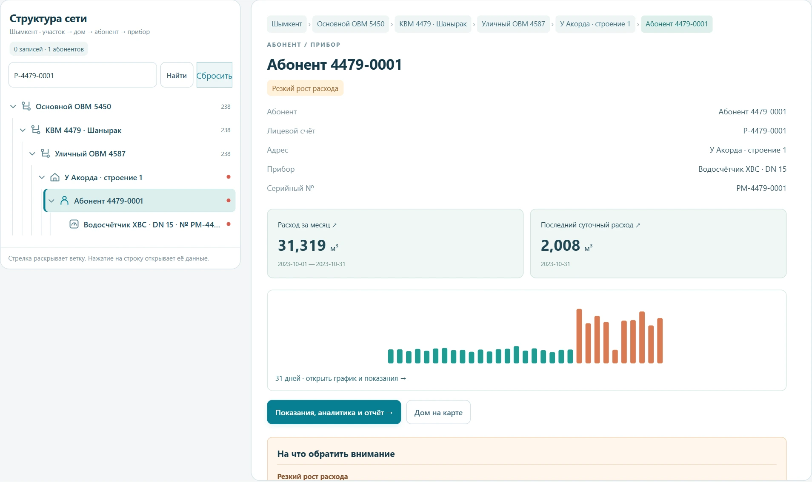Click the water meter icon for Водосчётчик ХВС
The width and height of the screenshot is (812, 482).
click(74, 224)
